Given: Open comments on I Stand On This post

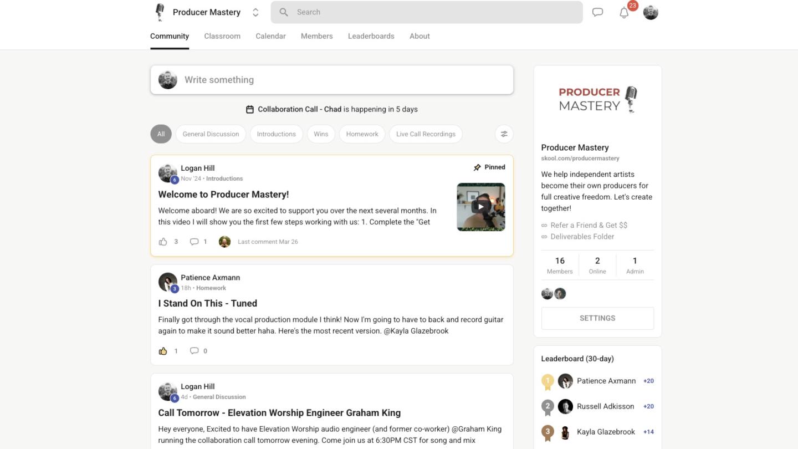Looking at the screenshot, I should pyautogui.click(x=194, y=351).
